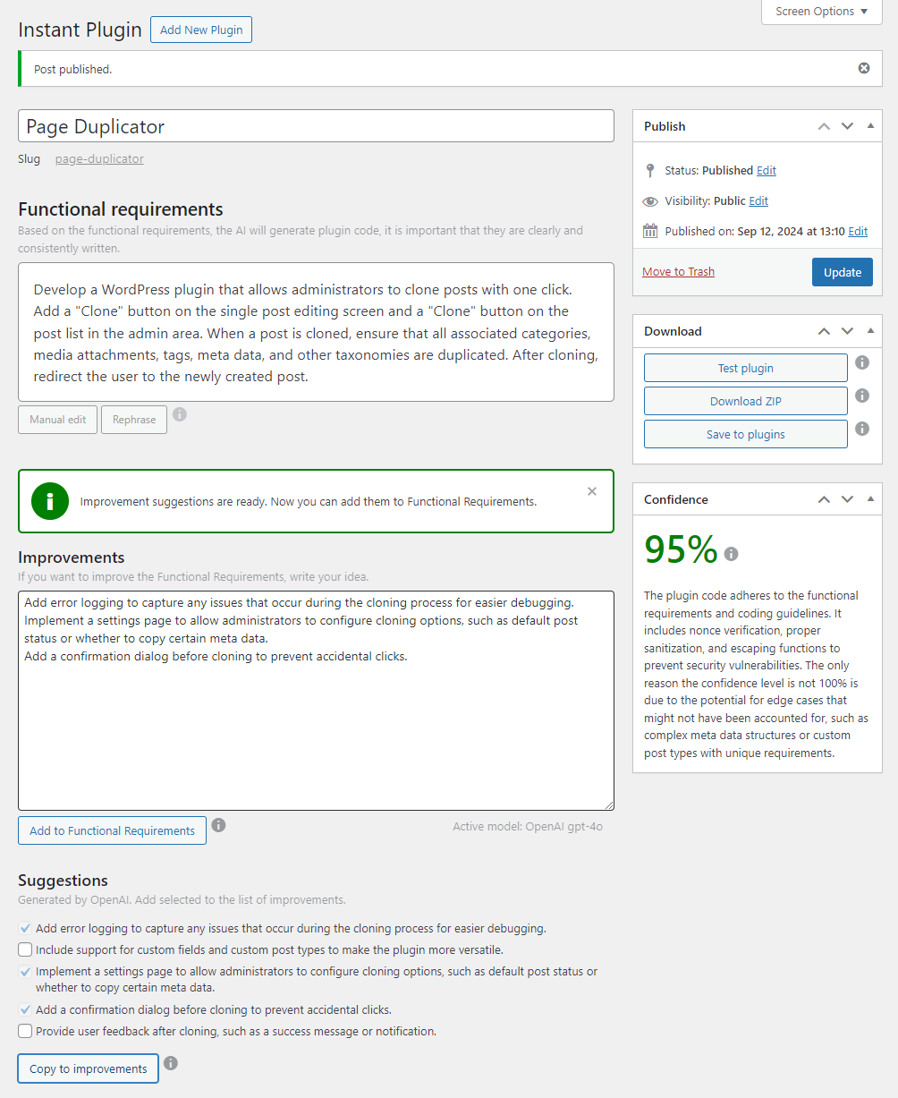Image resolution: width=898 pixels, height=1098 pixels.
Task: Click the info icon next to Download ZIP
Action: point(861,396)
